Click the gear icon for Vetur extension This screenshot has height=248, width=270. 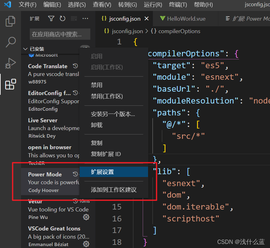tap(86, 217)
